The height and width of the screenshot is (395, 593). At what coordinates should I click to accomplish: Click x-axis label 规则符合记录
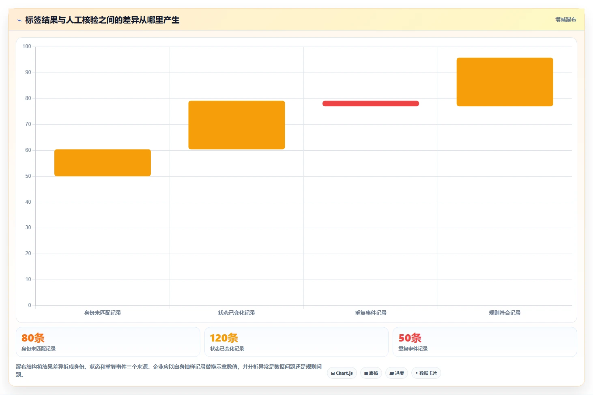[x=505, y=313]
